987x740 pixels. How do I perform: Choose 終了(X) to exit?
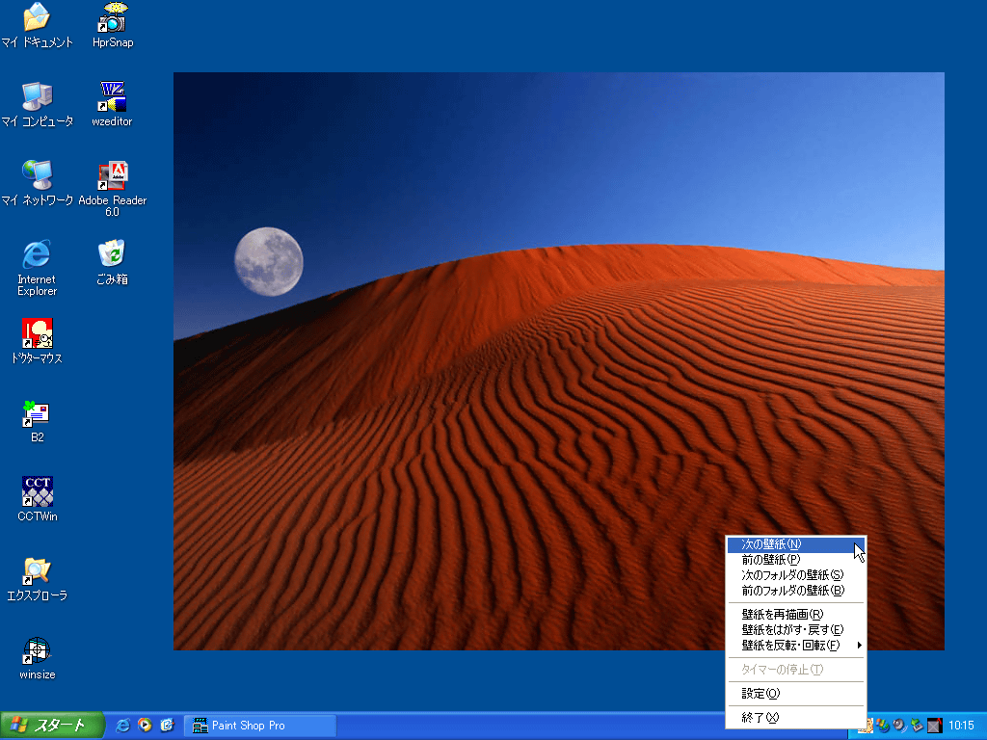tap(795, 717)
